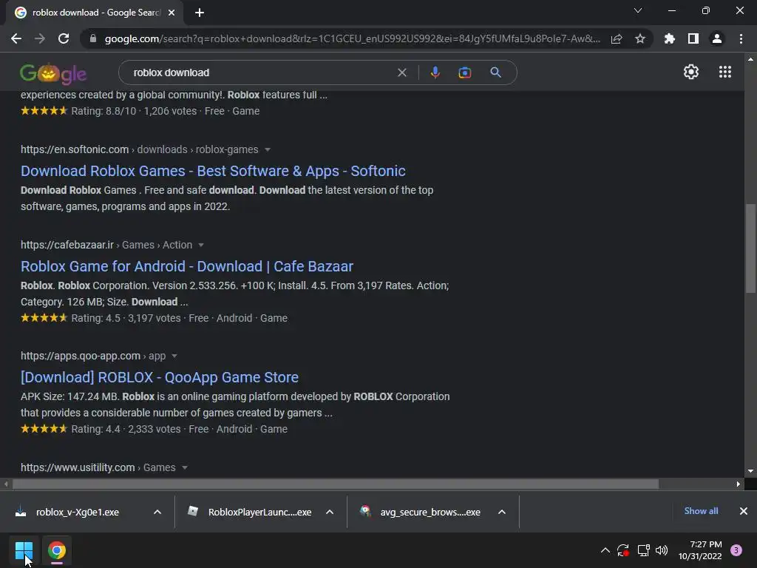Viewport: 757px width, 568px height.
Task: Expand options for the qoo-app.com result
Action: [x=174, y=356]
